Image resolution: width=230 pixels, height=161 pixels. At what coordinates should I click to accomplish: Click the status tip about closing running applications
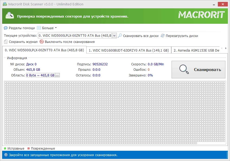tap(63, 155)
